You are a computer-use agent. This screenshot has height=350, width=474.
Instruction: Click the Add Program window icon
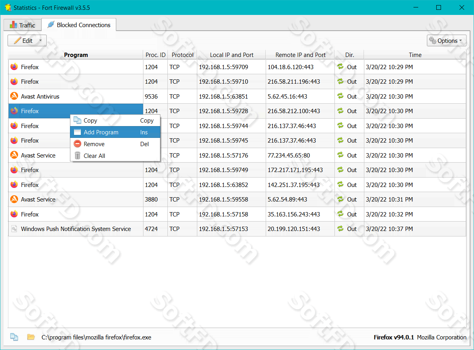77,132
